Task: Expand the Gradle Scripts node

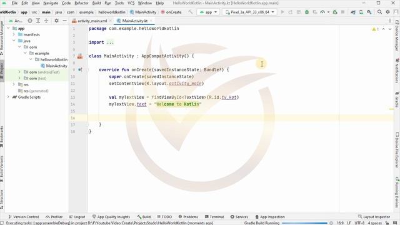Action: coord(8,97)
